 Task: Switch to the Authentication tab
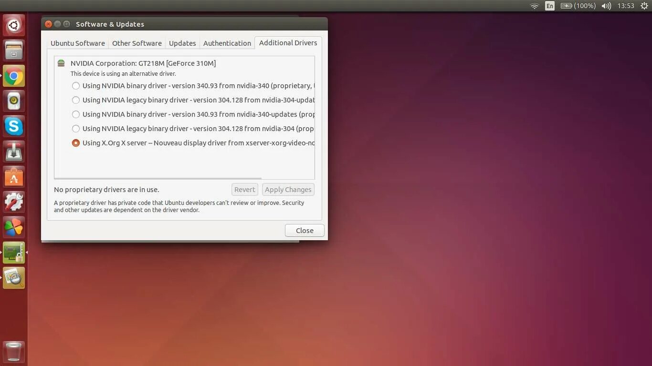tap(227, 43)
